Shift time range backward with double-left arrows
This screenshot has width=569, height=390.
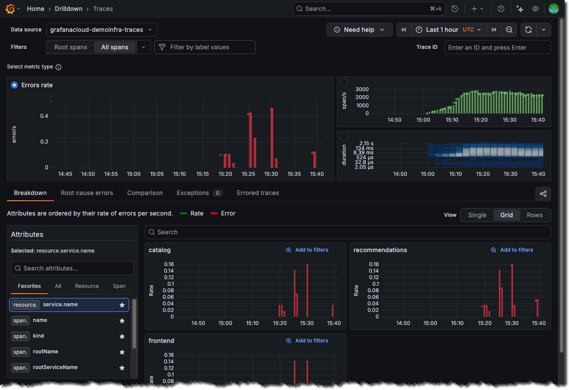(404, 30)
